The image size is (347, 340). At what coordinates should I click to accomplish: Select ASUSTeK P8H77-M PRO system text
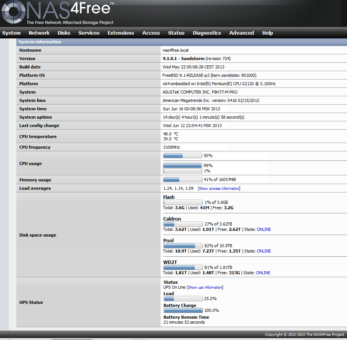[x=200, y=92]
